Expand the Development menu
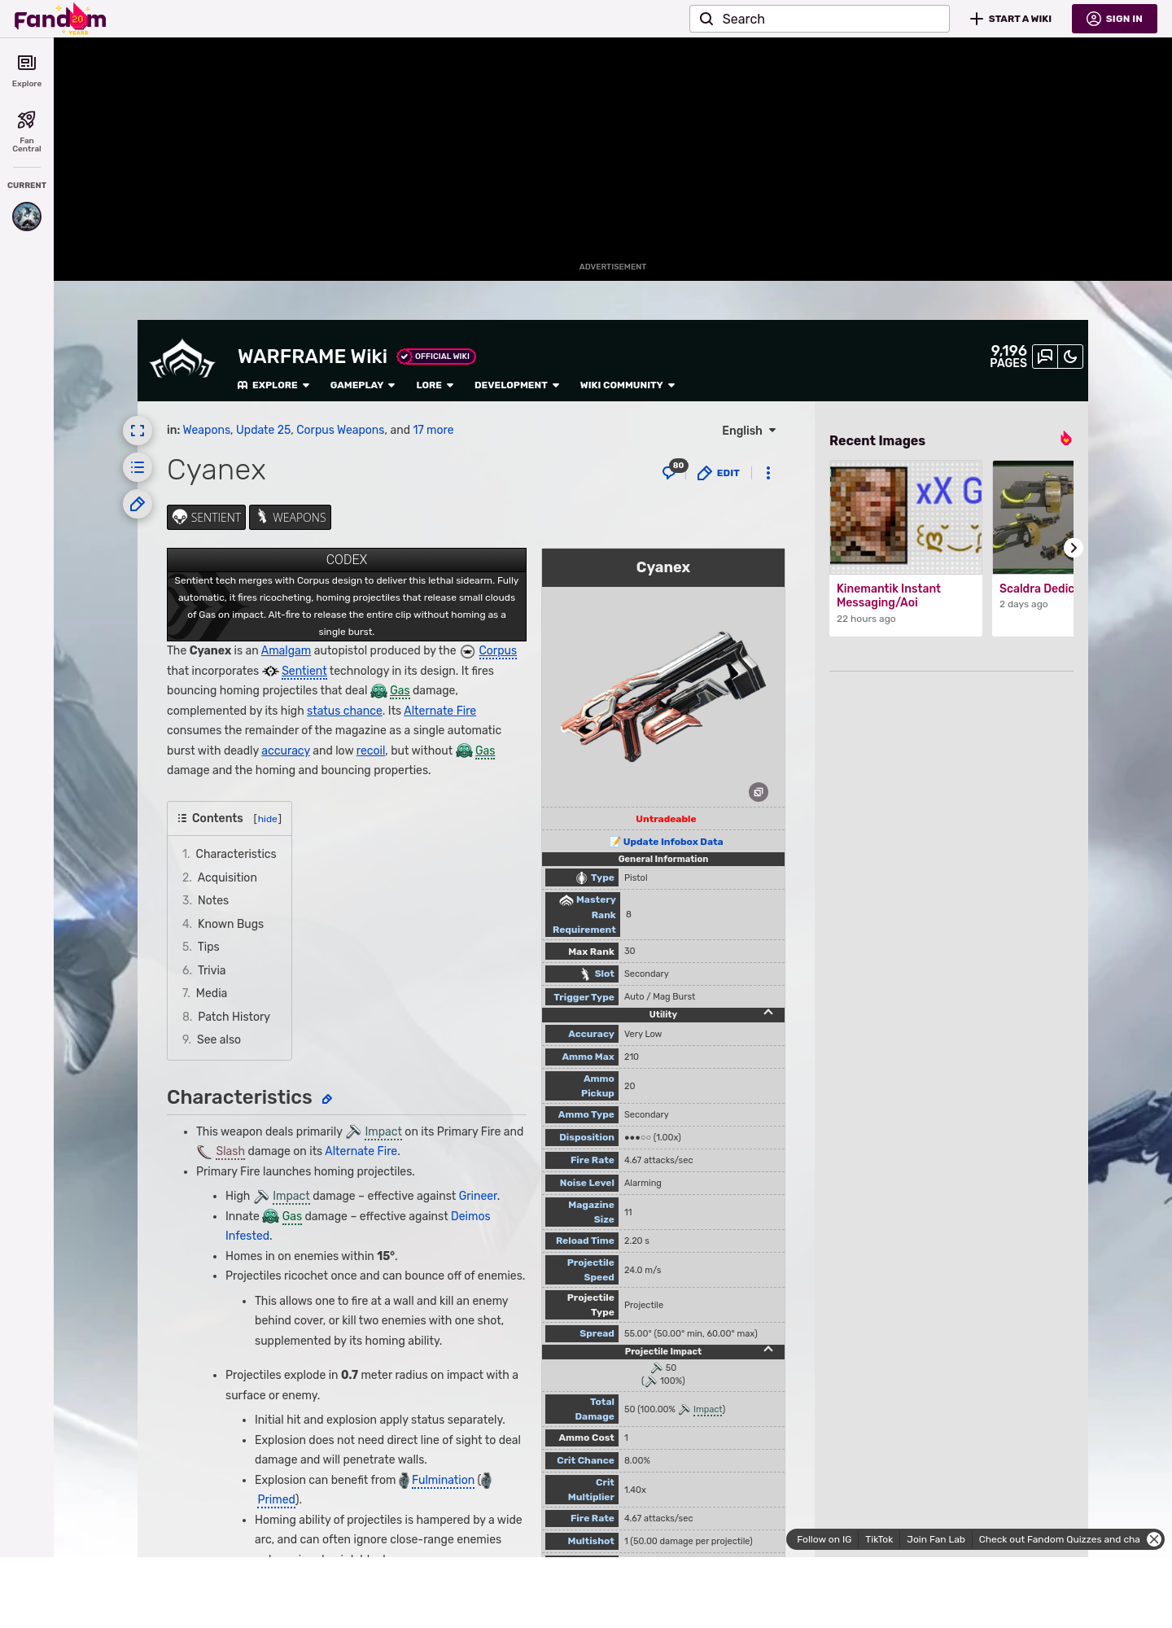1172x1628 pixels. pyautogui.click(x=517, y=385)
